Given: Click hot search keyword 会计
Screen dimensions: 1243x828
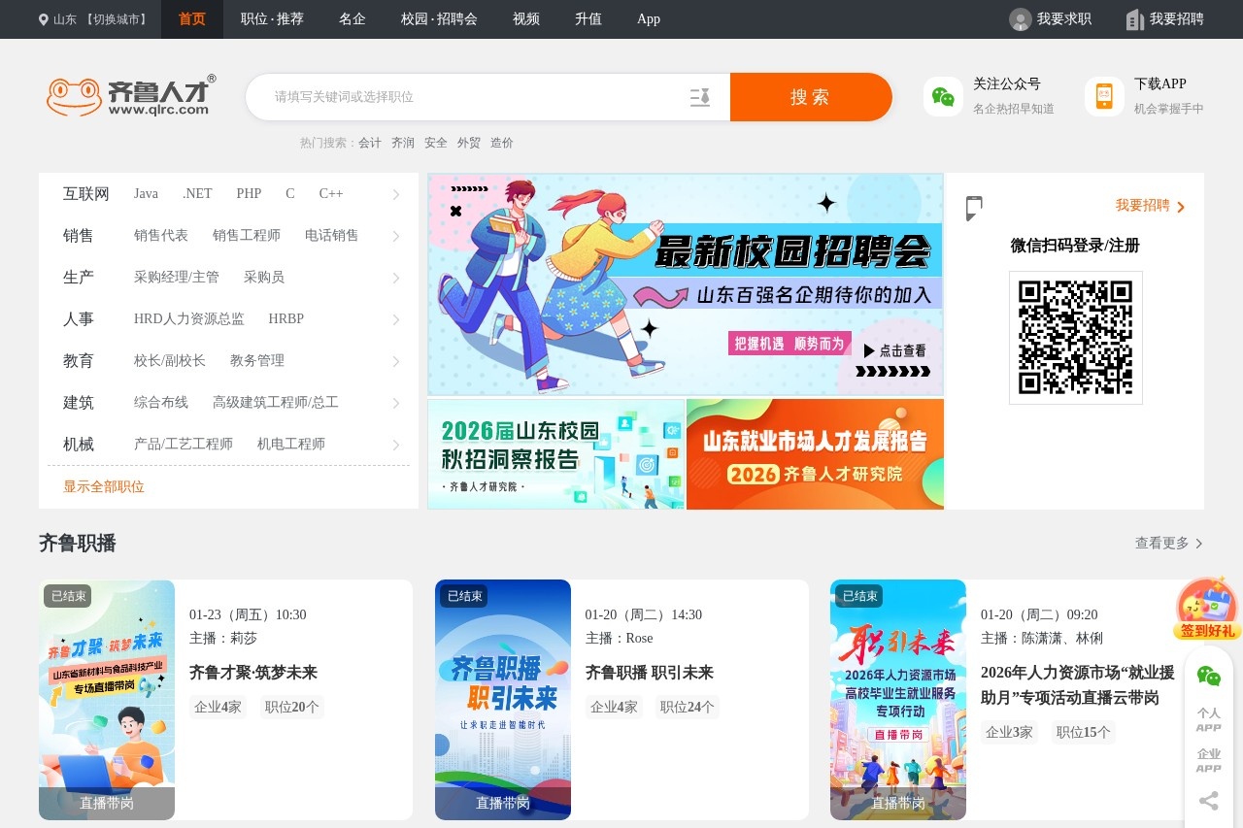Looking at the screenshot, I should pyautogui.click(x=370, y=143).
